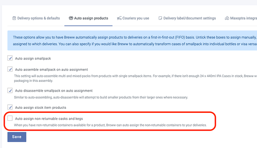Open the Delivery options & defaults tab

pos(36,18)
